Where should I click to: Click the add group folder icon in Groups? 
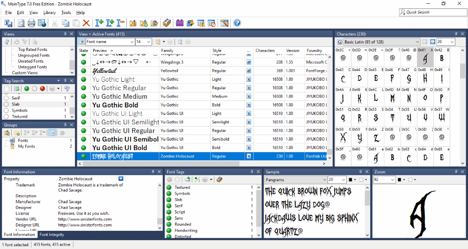pyautogui.click(x=17, y=133)
